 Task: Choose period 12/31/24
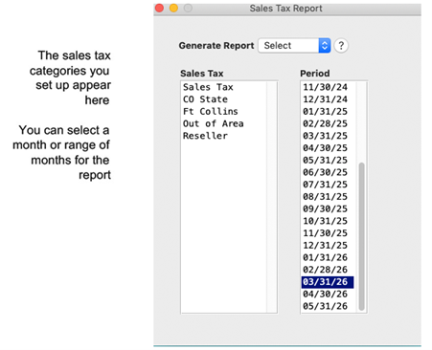pos(325,99)
